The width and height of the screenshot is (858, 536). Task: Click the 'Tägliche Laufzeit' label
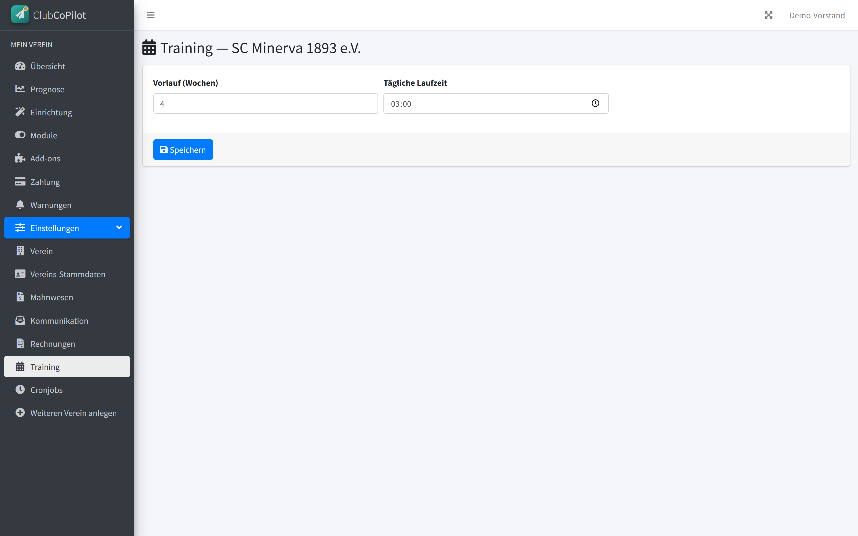[415, 83]
